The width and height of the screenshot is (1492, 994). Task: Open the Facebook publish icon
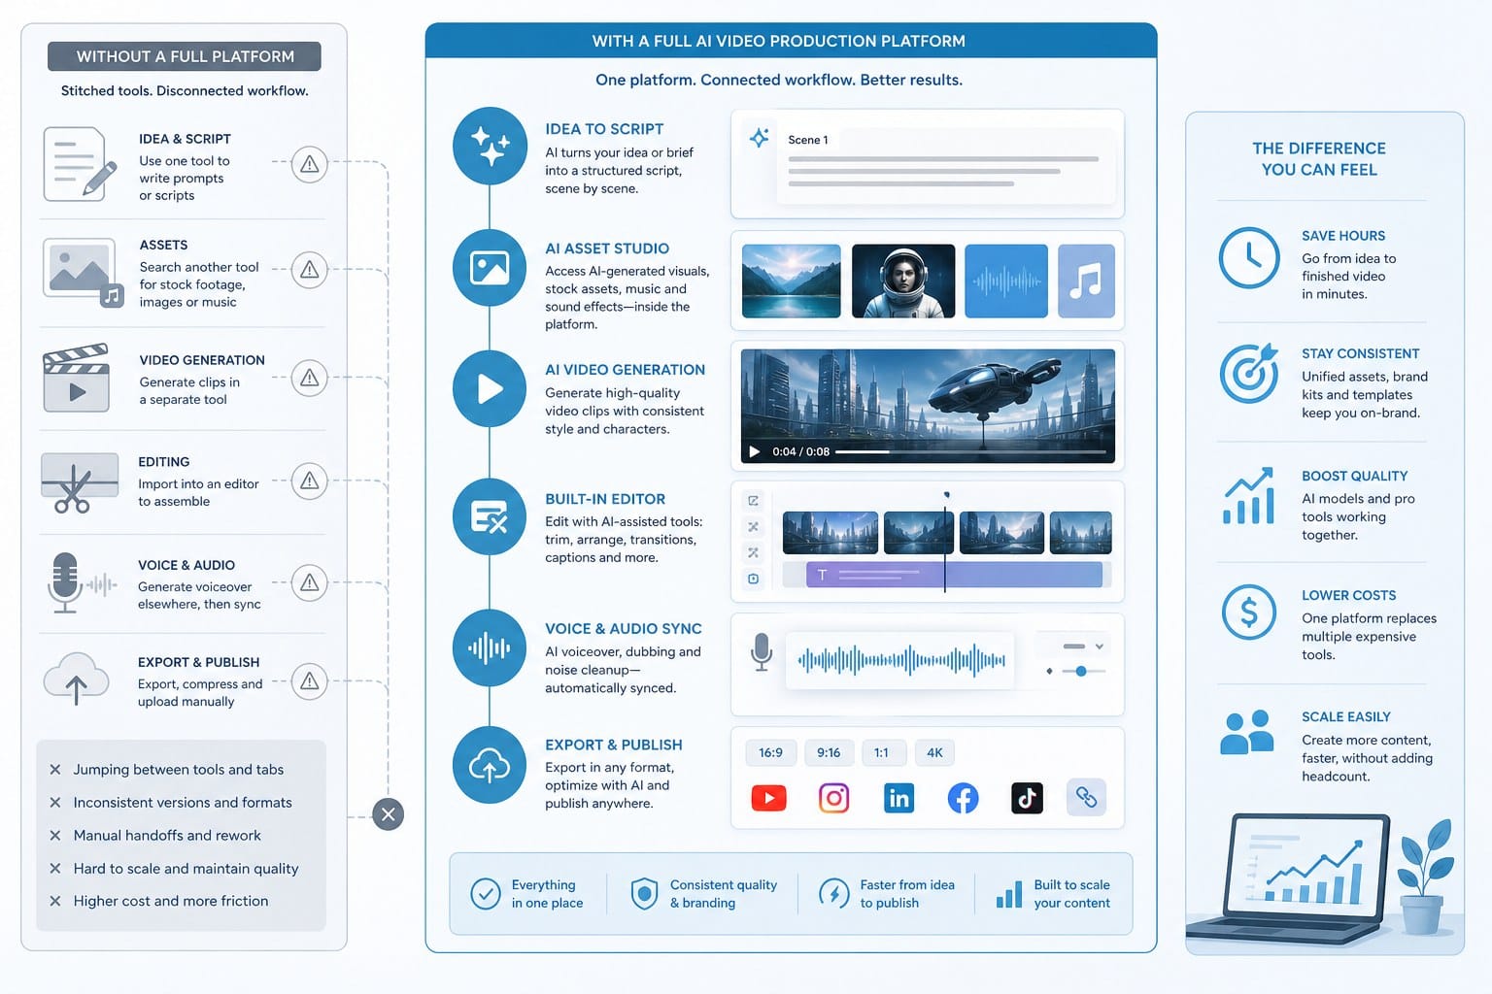[x=963, y=798]
